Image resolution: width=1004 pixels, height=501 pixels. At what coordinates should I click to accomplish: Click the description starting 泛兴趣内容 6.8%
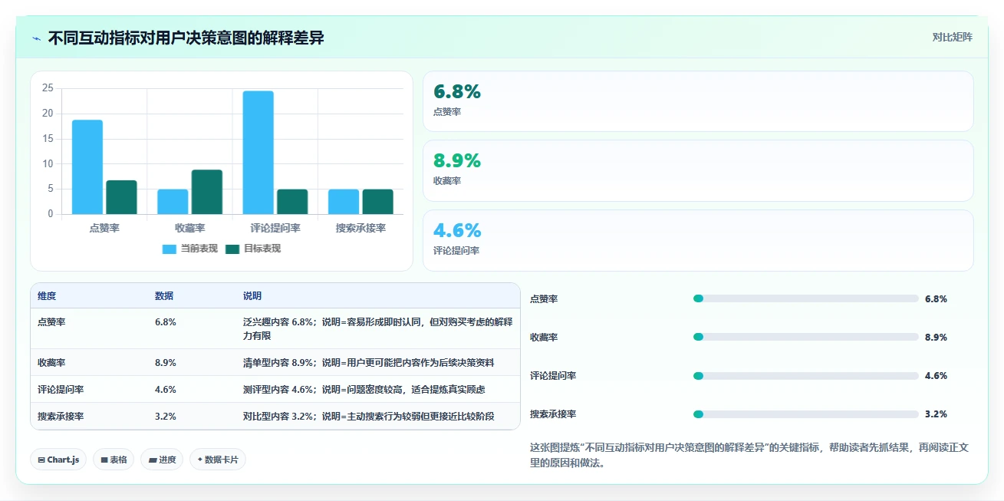coord(377,328)
